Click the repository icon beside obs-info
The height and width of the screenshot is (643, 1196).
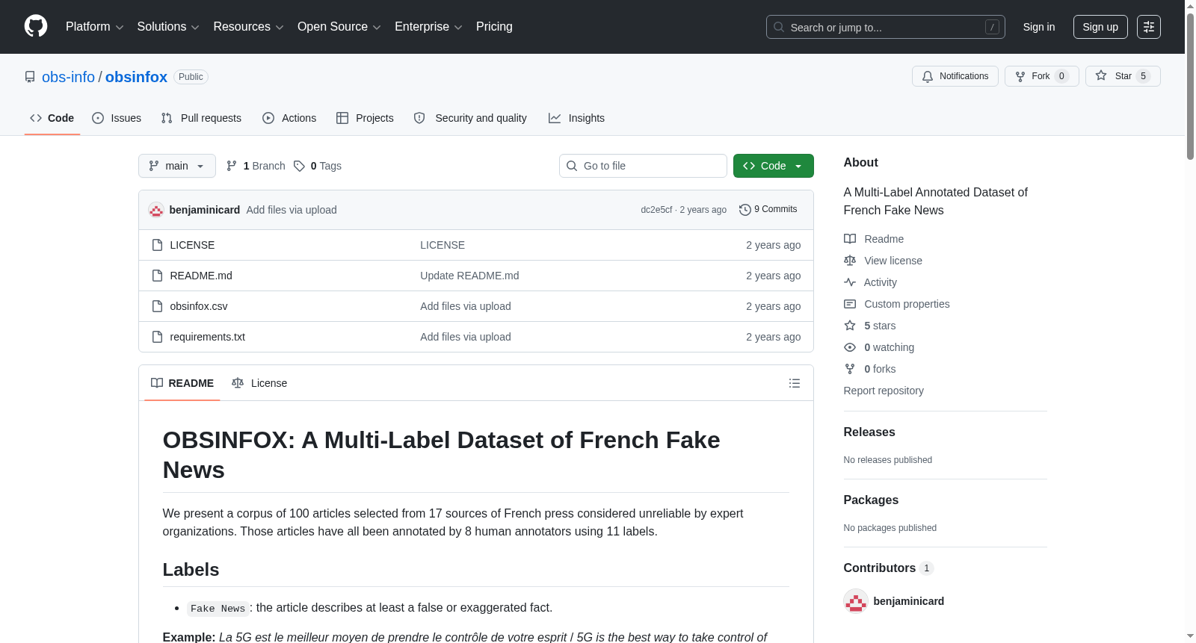(x=30, y=77)
